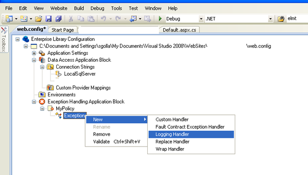
Task: Click the Add New Item toolbar icon
Action: coord(24,19)
